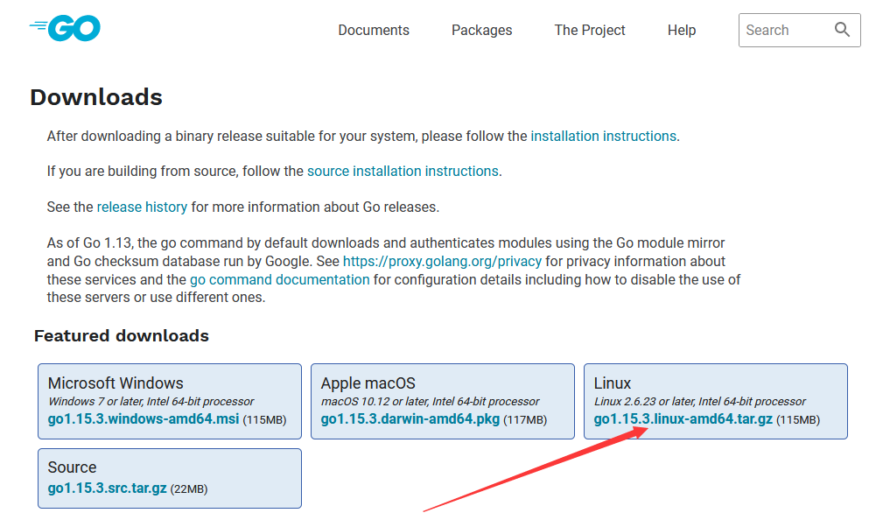Open the Help menu item
The width and height of the screenshot is (883, 527).
click(682, 31)
